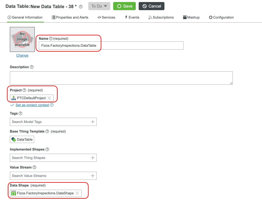Click the Description resize handle
The image size is (262, 201).
[231, 83]
